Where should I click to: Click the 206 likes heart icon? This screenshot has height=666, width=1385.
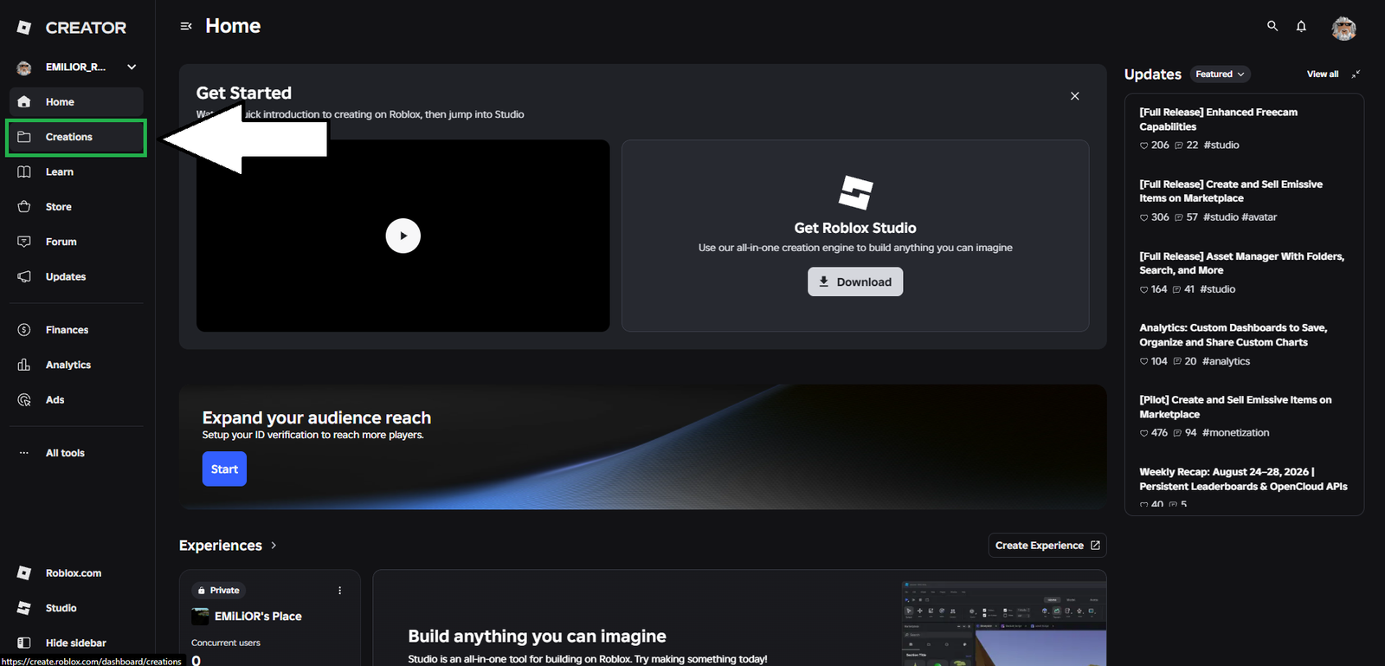pyautogui.click(x=1143, y=145)
